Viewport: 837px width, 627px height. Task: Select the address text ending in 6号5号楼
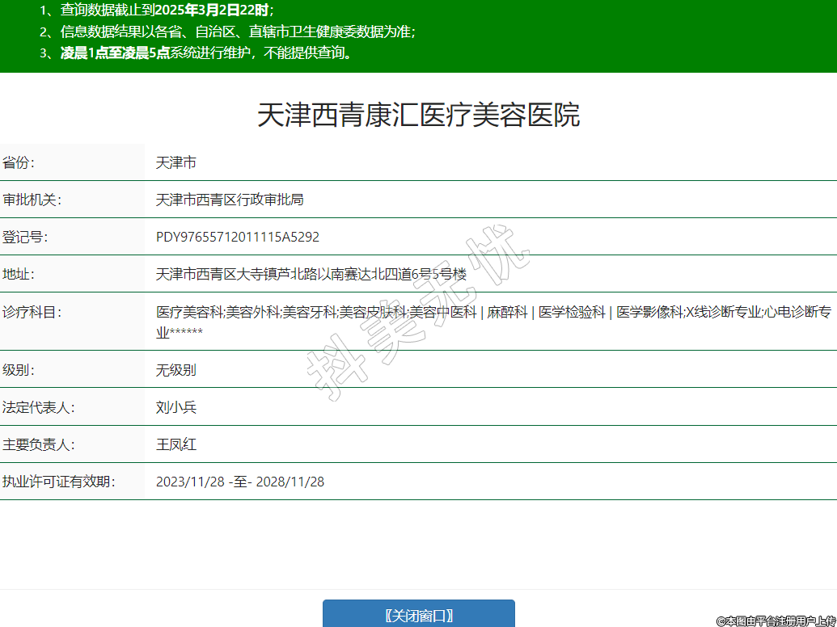click(311, 274)
